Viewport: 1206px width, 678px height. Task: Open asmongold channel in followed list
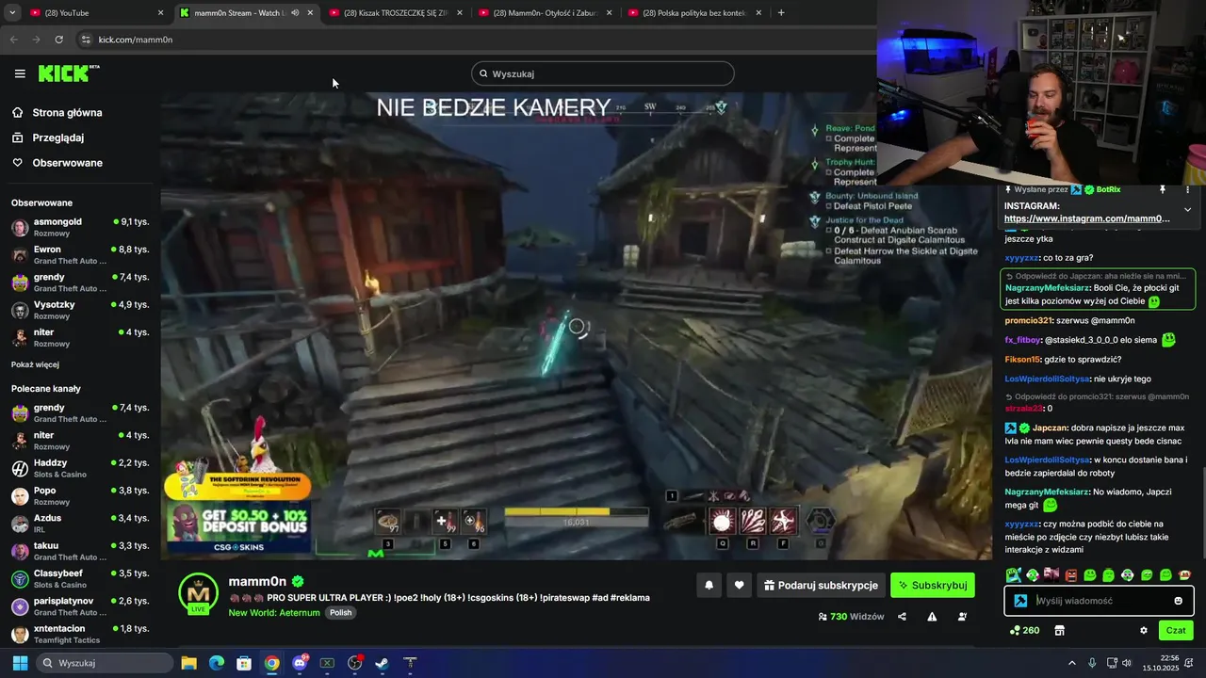[80, 227]
